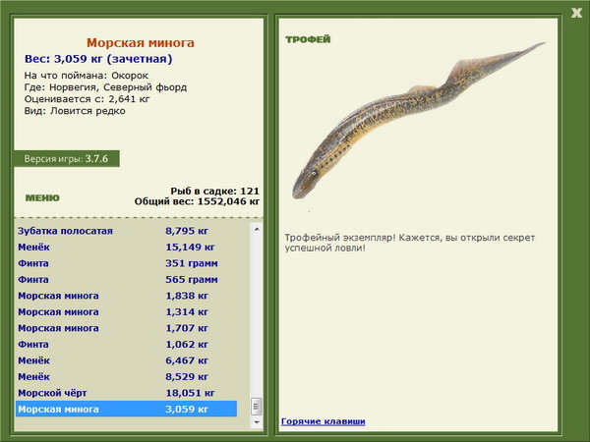Close the fish keepnet window with X
Image resolution: width=590 pixels, height=442 pixels.
click(x=576, y=13)
